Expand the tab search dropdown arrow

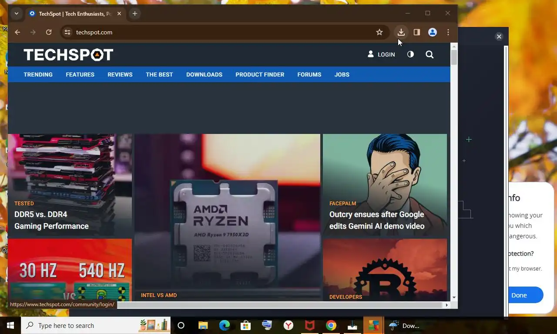(x=17, y=13)
